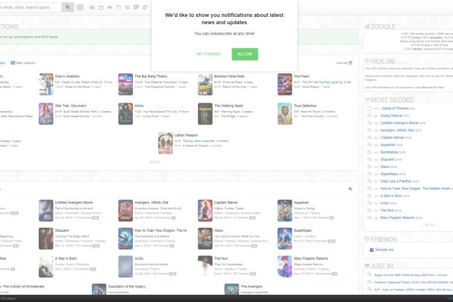Open Glass in Most Seeded list
The width and height of the screenshot is (453, 302).
click(x=385, y=167)
